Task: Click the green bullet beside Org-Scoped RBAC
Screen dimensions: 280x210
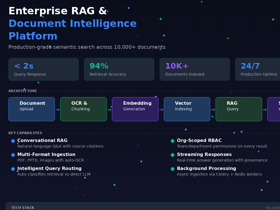Action: click(x=172, y=141)
